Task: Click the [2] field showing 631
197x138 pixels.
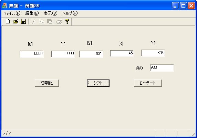Action: pos(91,54)
